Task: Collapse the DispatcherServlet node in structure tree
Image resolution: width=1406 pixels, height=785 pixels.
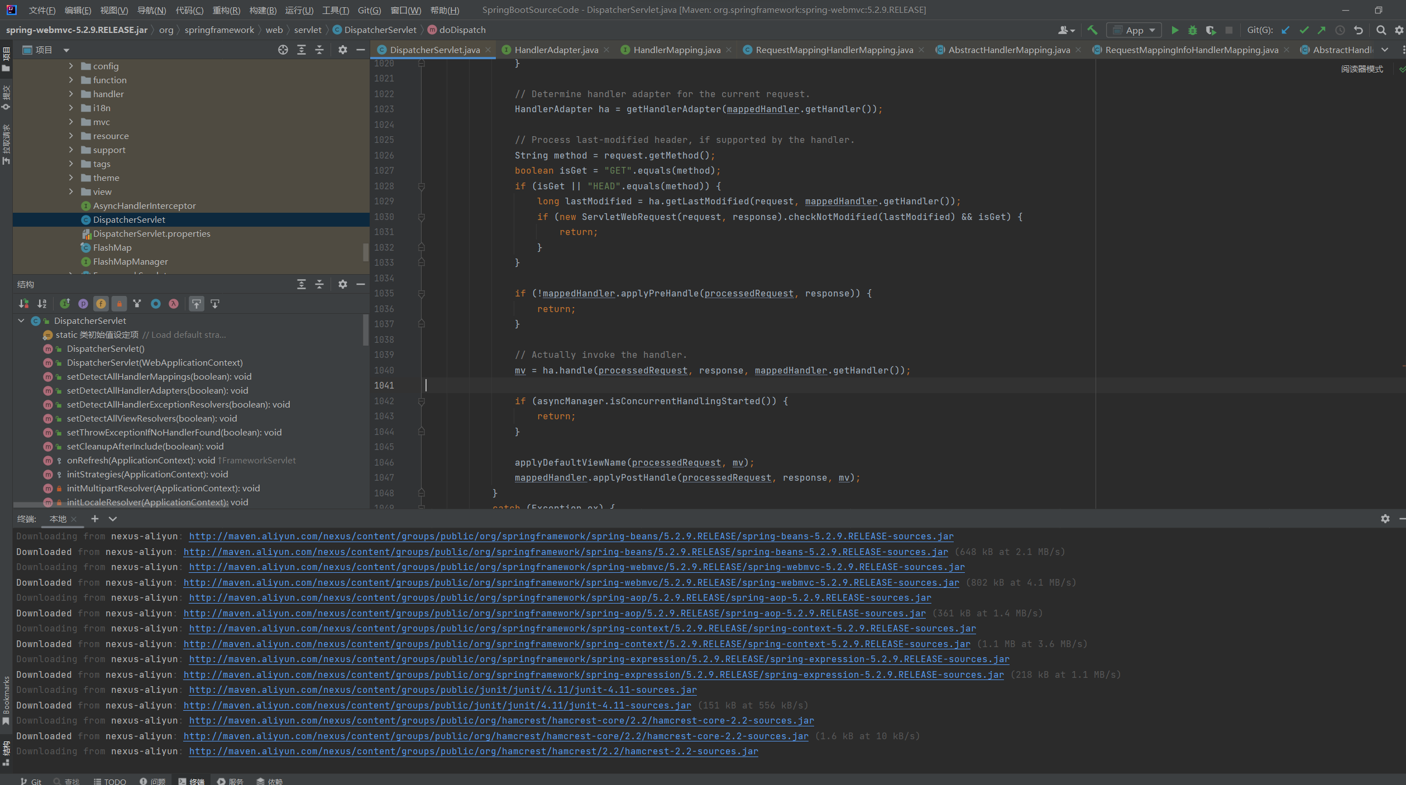Action: [21, 320]
